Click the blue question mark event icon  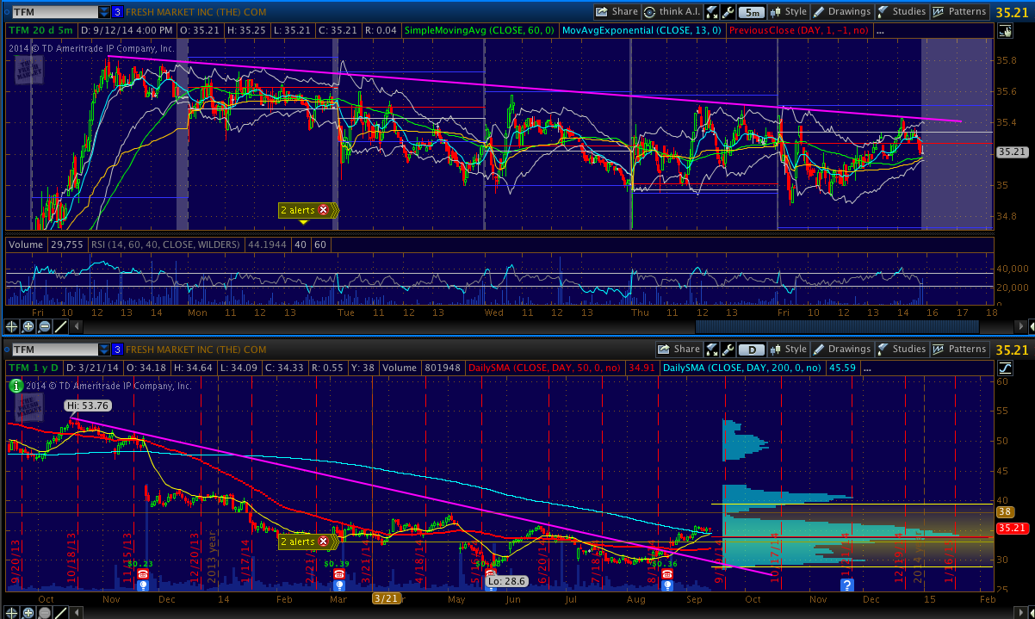point(846,585)
